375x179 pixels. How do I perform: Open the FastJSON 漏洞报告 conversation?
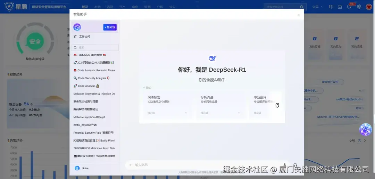(x=90, y=55)
